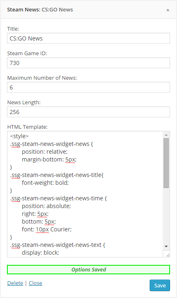
Task: Click the 'Options Saved' status message
Action: (88, 269)
